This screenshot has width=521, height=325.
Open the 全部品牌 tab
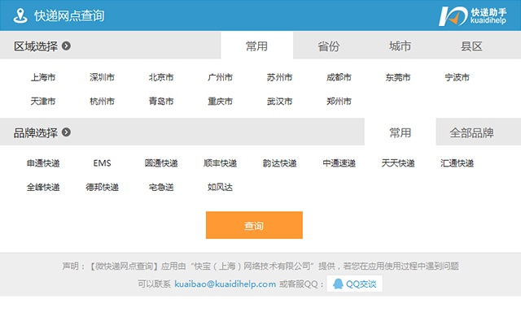point(471,132)
